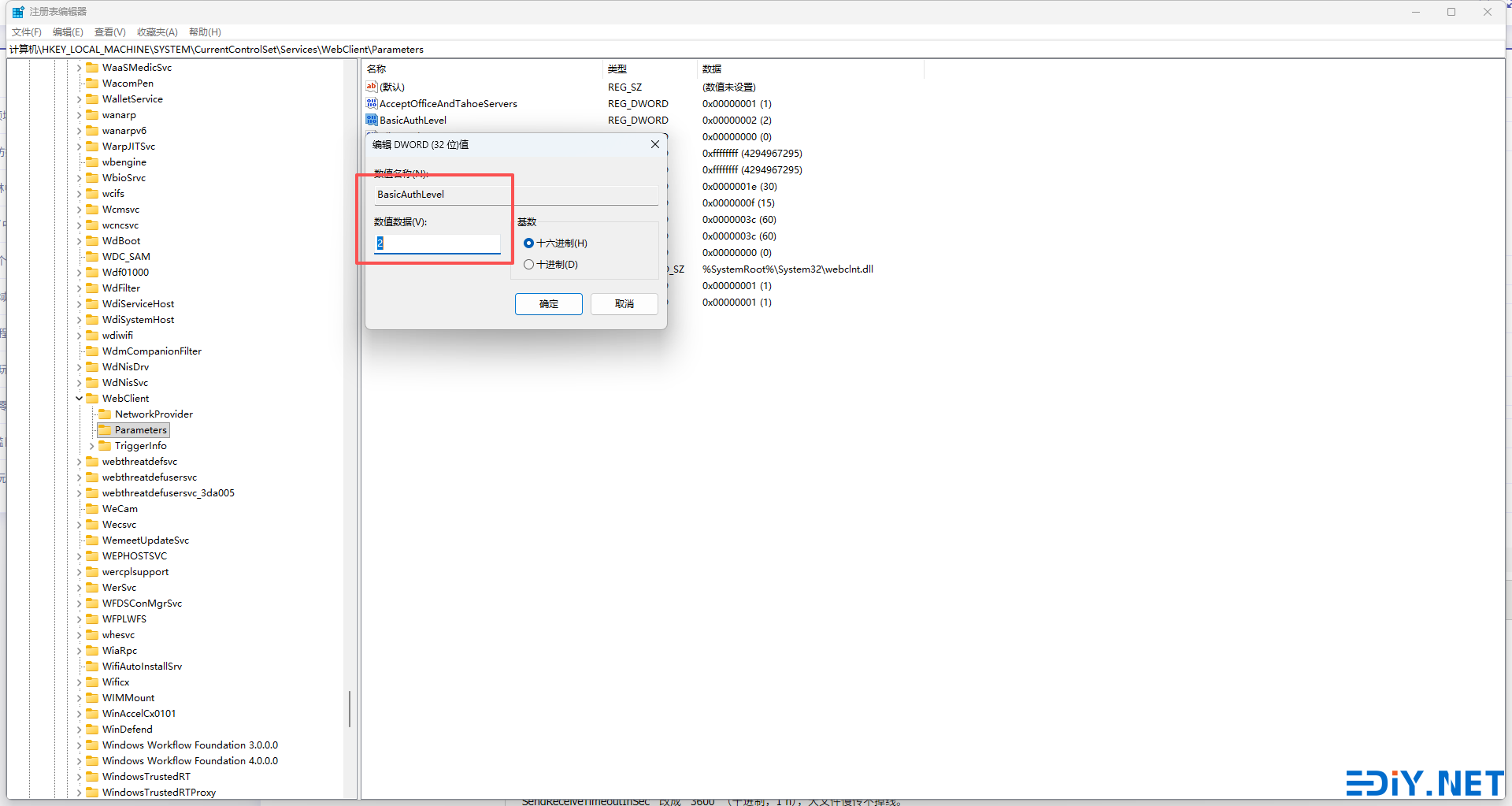Select the NetworkProvider folder icon
Image resolution: width=1512 pixels, height=806 pixels.
[105, 414]
